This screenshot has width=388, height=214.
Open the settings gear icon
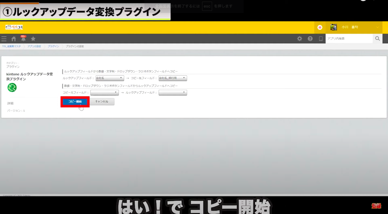(x=299, y=39)
